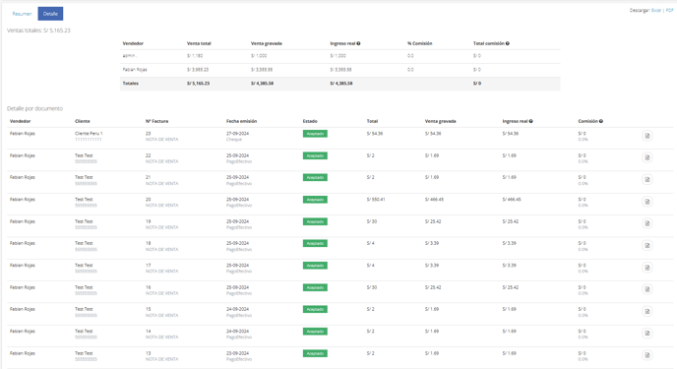This screenshot has width=677, height=369.
Task: Click 'Detalle por documento' heading
Action: tap(35, 109)
